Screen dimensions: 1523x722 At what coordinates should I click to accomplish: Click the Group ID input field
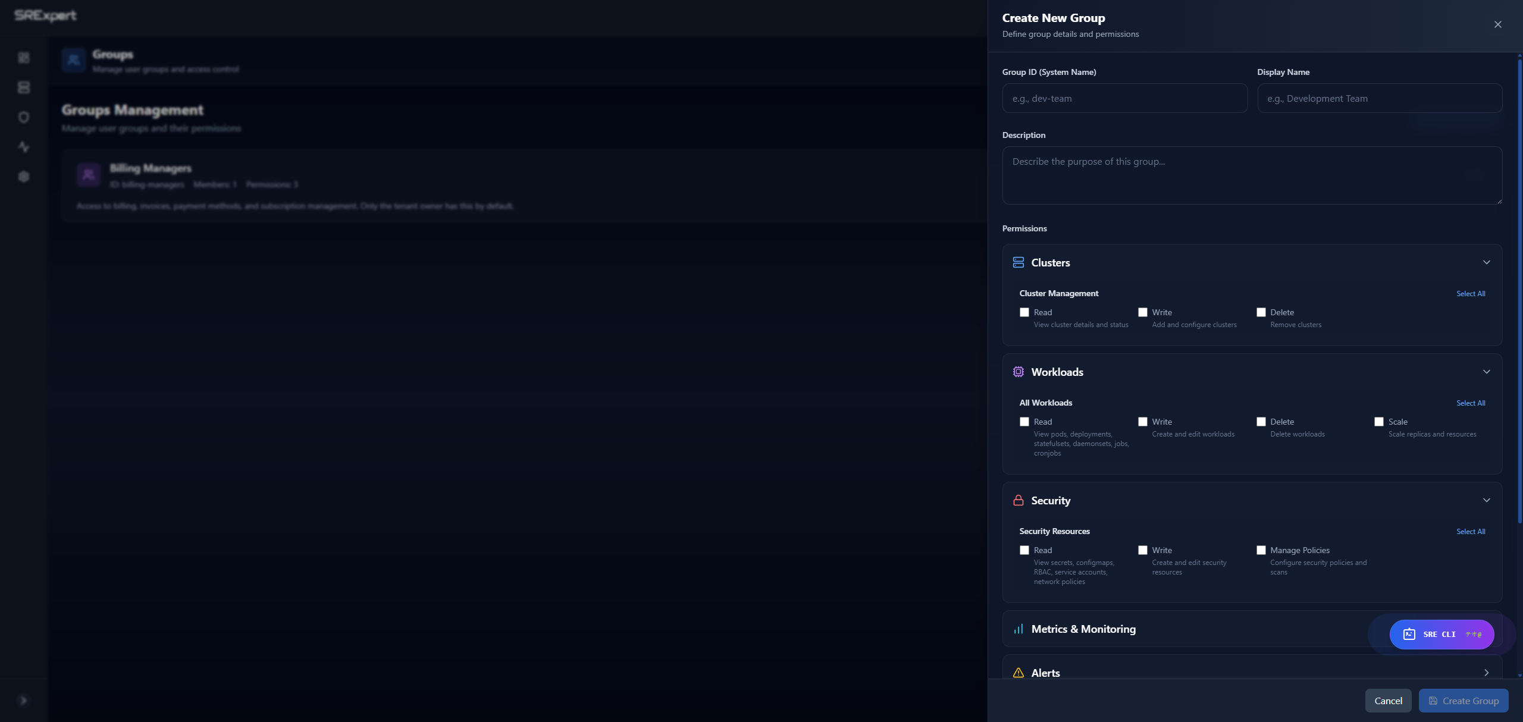point(1124,98)
